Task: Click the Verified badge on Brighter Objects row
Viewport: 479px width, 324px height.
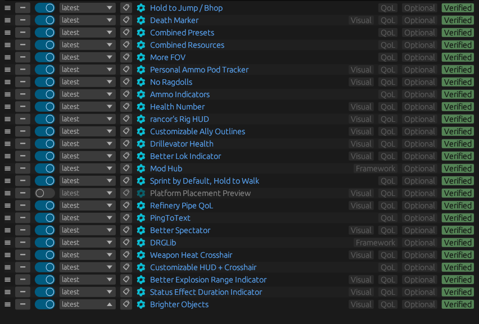Action: click(x=458, y=304)
